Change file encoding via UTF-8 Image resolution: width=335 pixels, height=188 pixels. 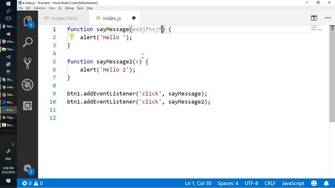pyautogui.click(x=251, y=183)
